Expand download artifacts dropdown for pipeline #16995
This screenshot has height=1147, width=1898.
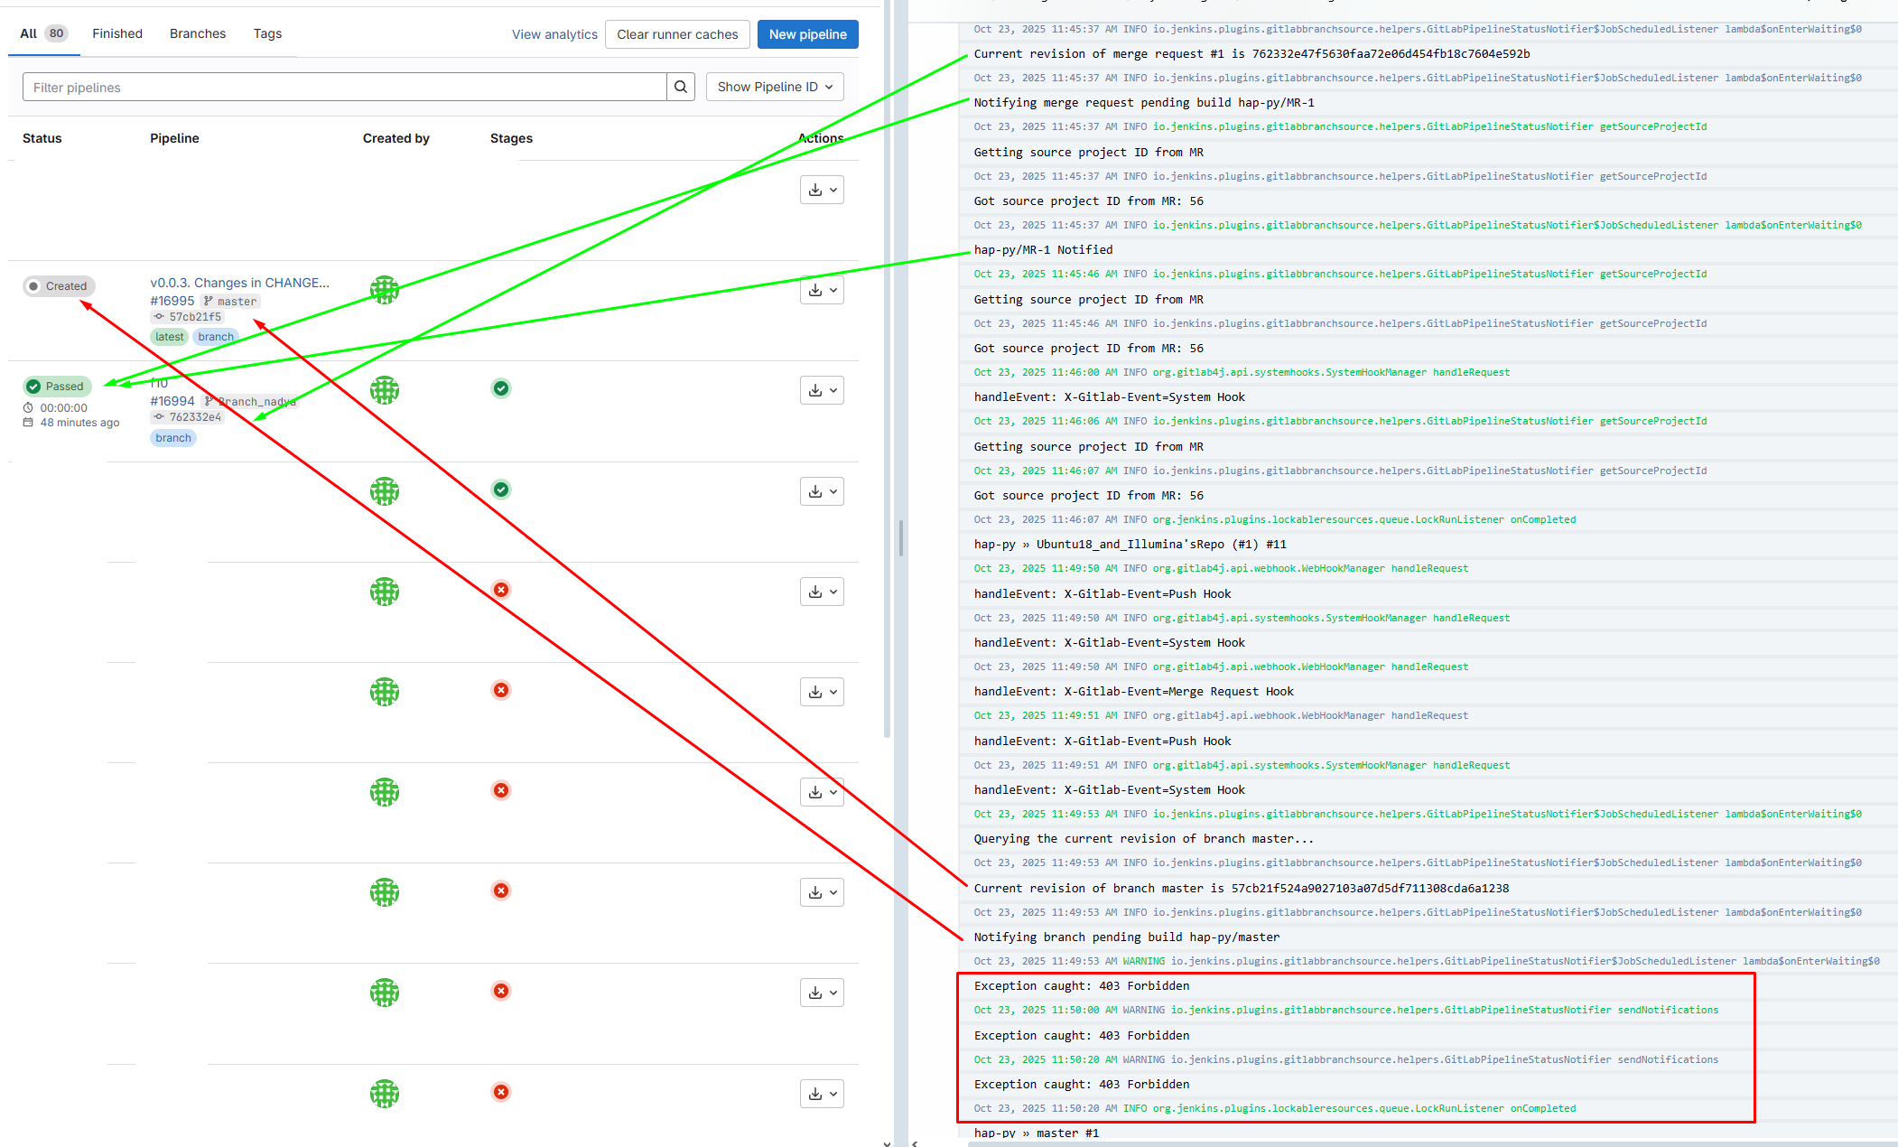(x=822, y=290)
